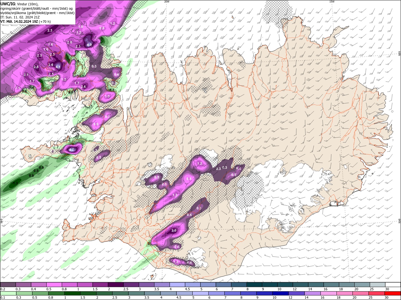Click the white 30 swatch ending the snow scale
The width and height of the screenshot is (401, 300).
[393, 285]
